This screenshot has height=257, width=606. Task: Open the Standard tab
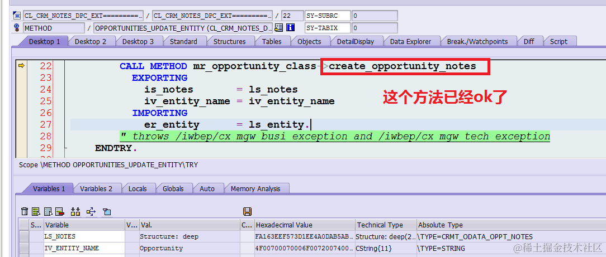pyautogui.click(x=183, y=42)
